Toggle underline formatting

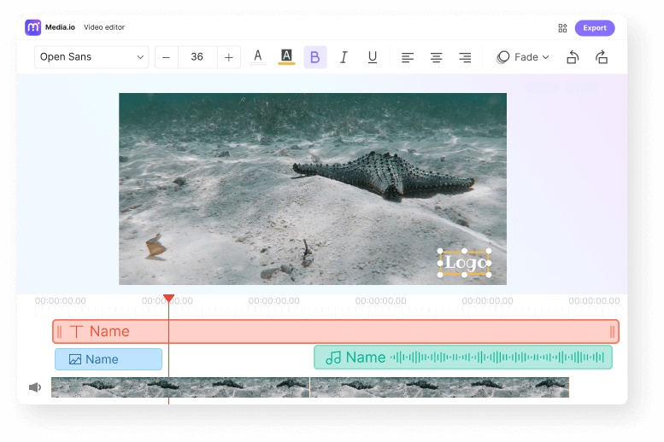[373, 57]
